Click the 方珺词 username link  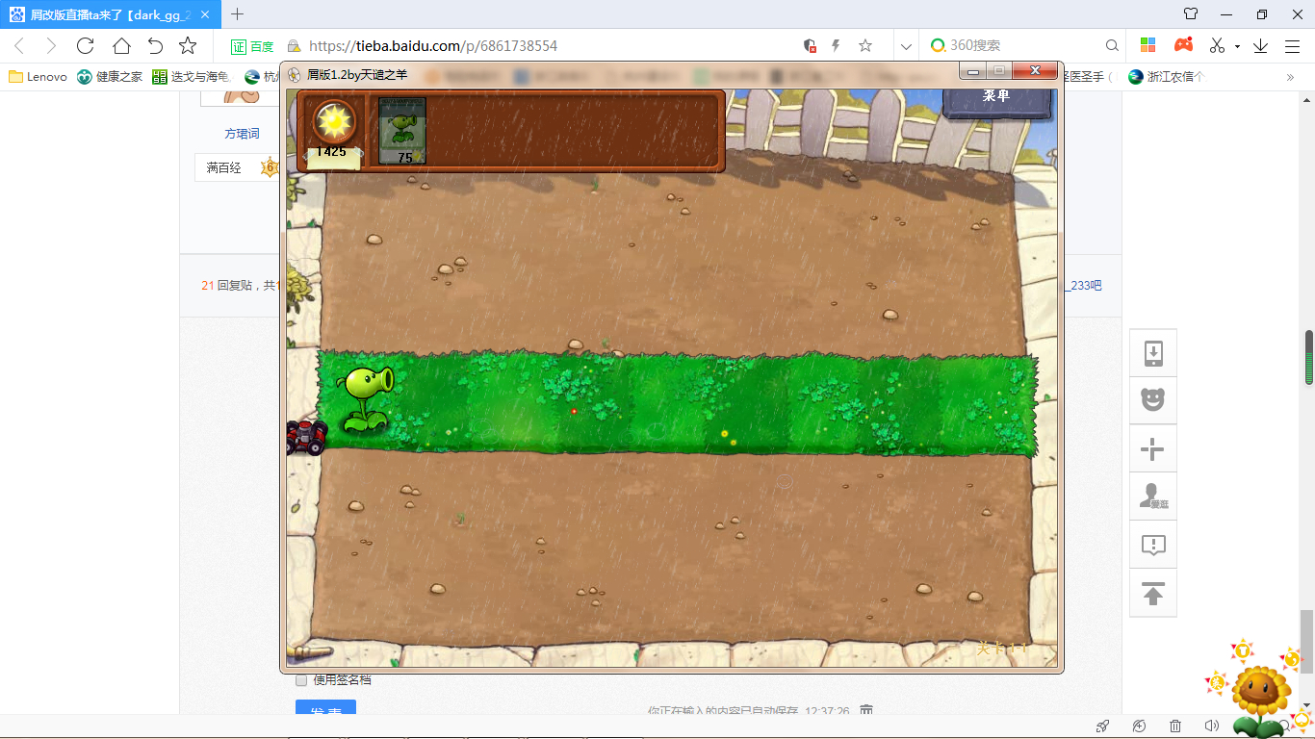pos(242,134)
